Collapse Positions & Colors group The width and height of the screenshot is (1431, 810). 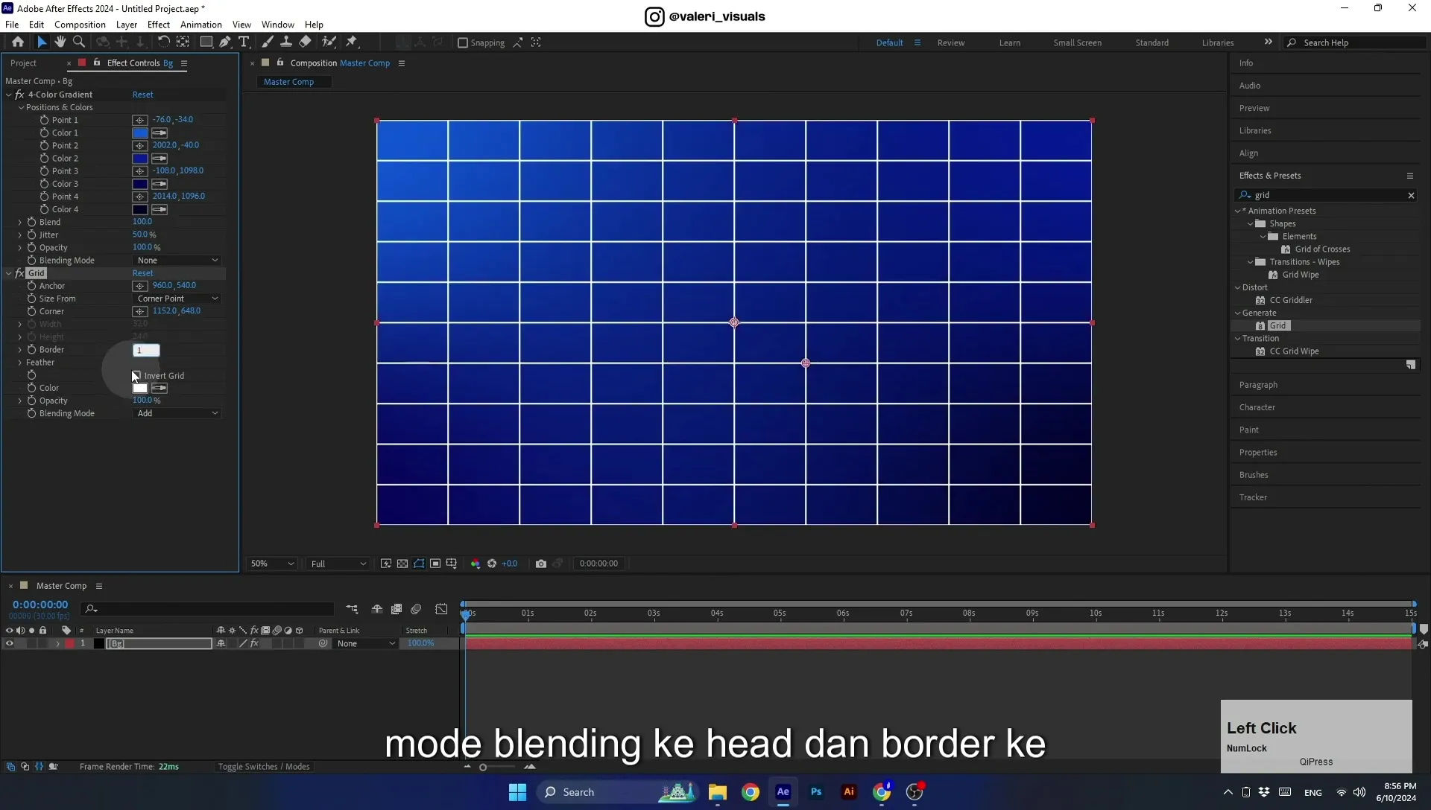[x=22, y=107]
